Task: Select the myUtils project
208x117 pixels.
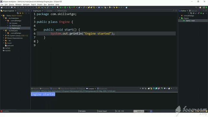Action: click(x=8, y=51)
